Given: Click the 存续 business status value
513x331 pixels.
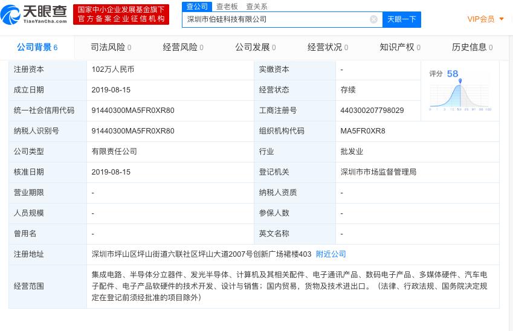Looking at the screenshot, I should point(348,90).
